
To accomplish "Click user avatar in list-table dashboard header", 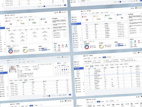I will 136,8.
